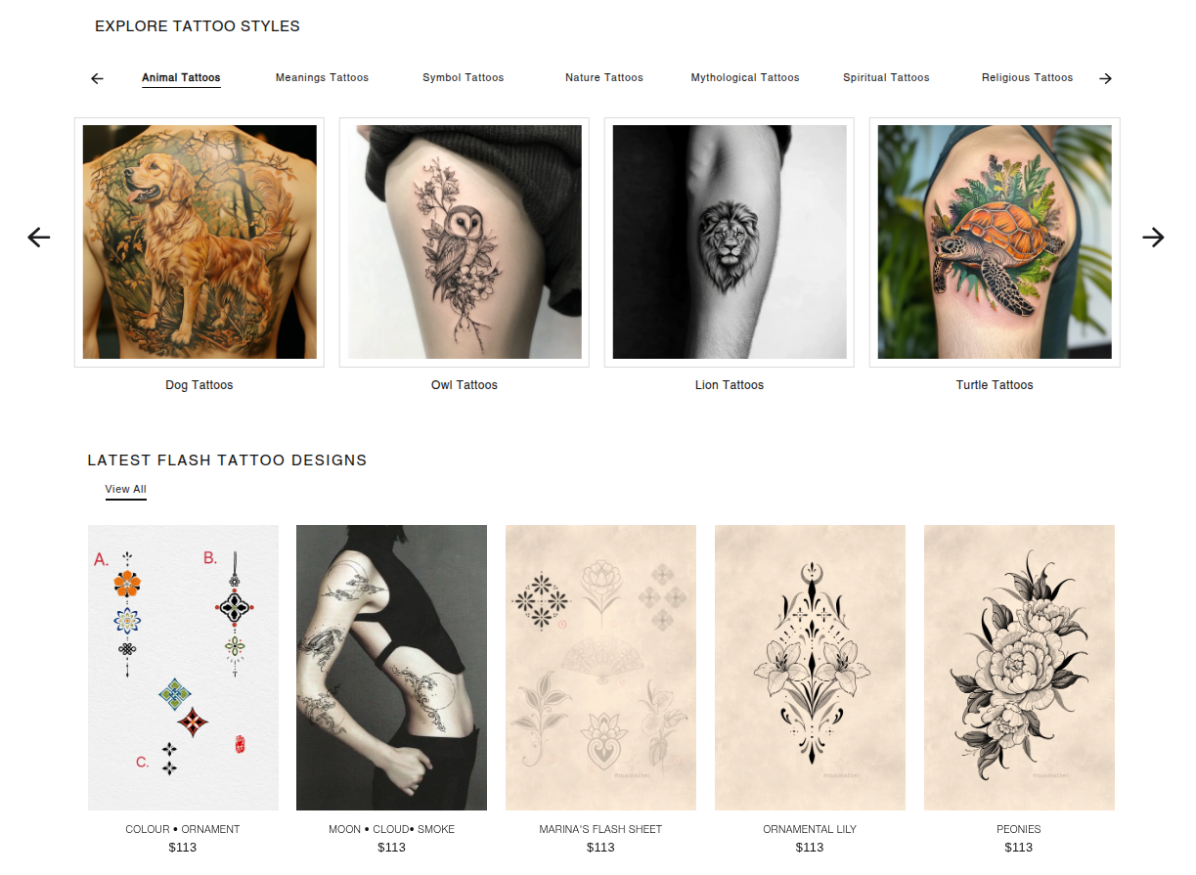Choose the Nature Tattoos tab
Image resolution: width=1196 pixels, height=875 pixels.
604,77
